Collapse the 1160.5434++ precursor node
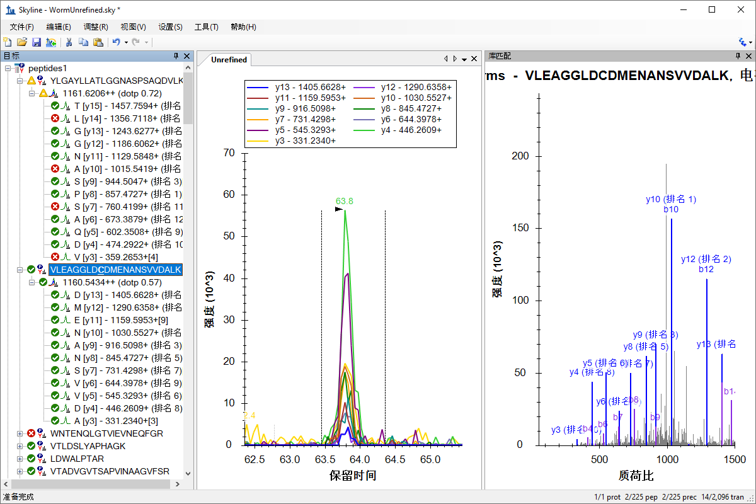756x504 pixels. coord(32,282)
